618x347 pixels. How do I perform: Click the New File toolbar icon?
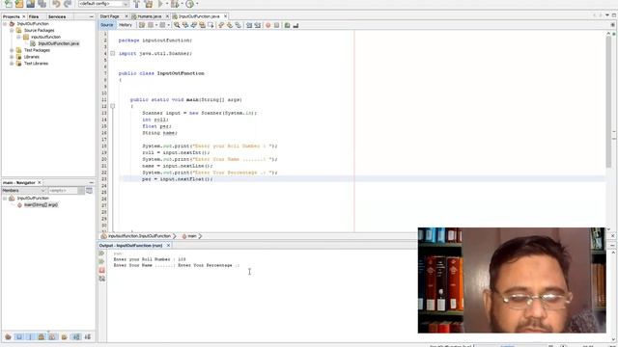pos(8,4)
